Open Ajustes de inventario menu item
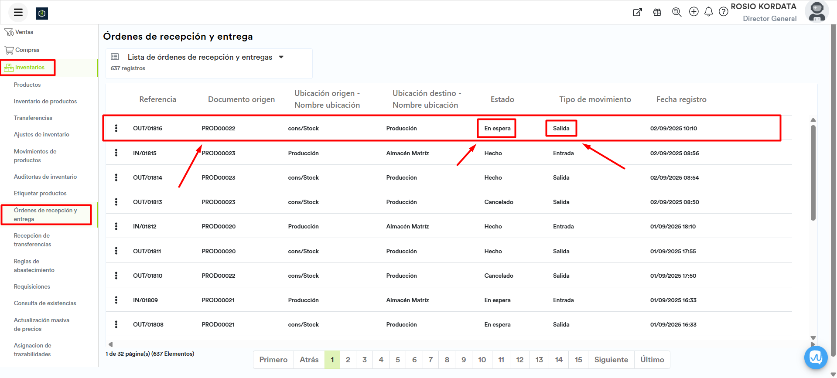 click(x=41, y=135)
